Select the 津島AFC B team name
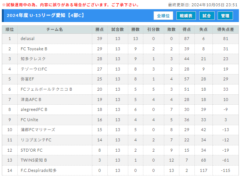 tap(31, 100)
